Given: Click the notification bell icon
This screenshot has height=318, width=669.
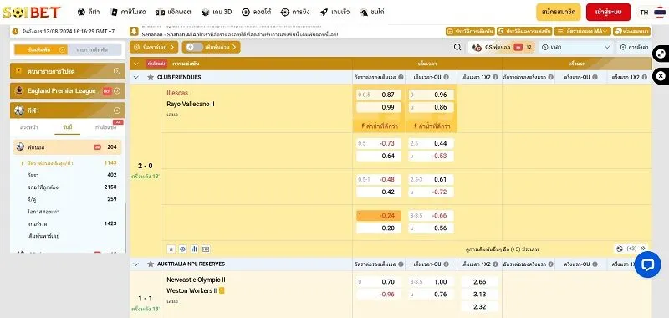Looking at the screenshot, I should point(135,32).
